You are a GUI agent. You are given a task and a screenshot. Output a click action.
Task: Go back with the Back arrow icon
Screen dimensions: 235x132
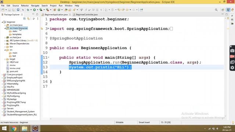point(127,10)
